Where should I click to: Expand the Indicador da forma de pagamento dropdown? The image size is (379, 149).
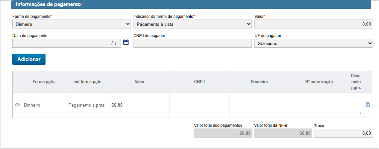(x=192, y=24)
